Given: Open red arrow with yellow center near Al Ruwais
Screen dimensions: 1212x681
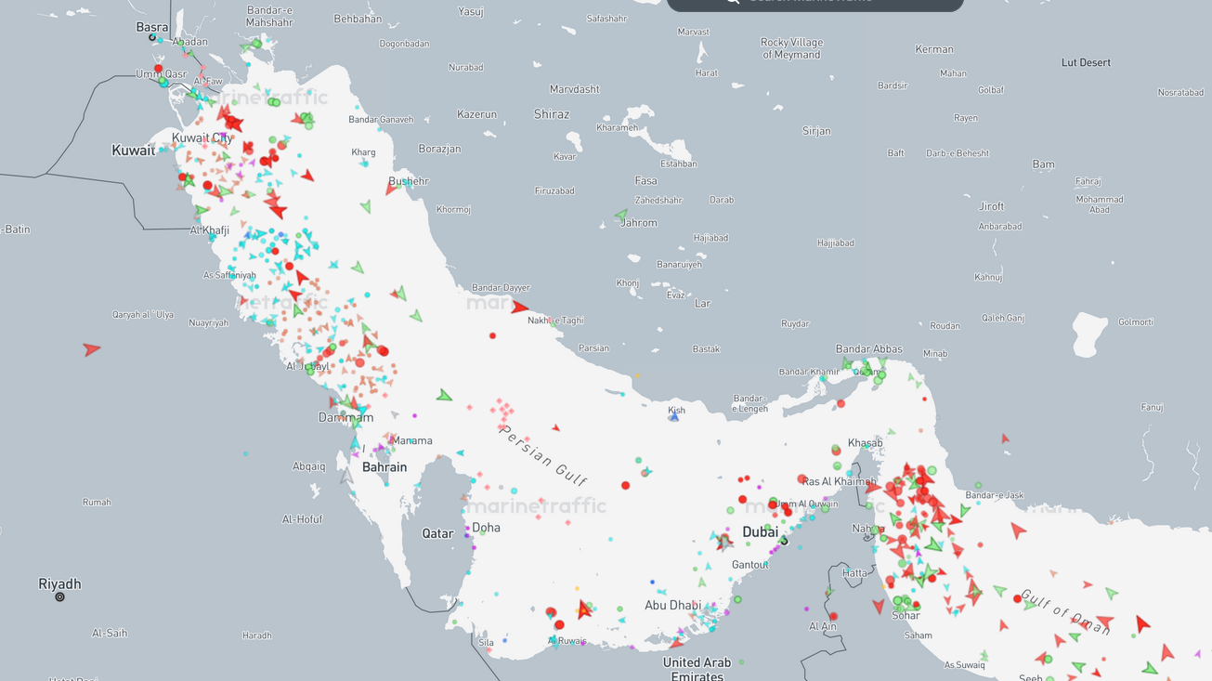Looking at the screenshot, I should pyautogui.click(x=584, y=609).
